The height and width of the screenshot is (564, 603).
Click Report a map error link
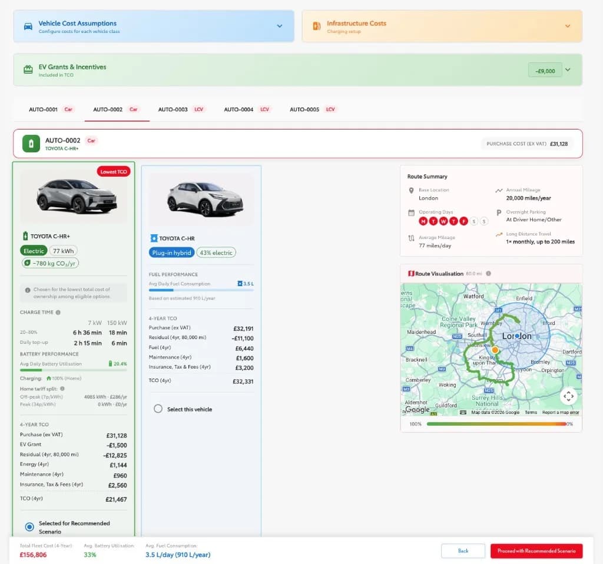coord(561,413)
